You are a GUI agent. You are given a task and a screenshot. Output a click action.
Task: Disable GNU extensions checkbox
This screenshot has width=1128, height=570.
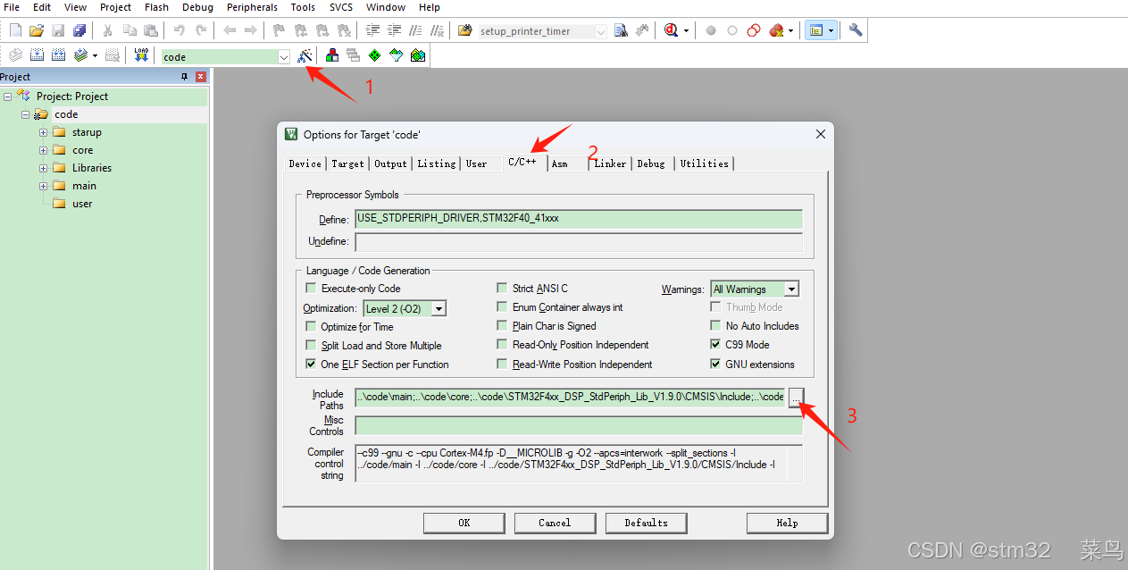click(715, 364)
